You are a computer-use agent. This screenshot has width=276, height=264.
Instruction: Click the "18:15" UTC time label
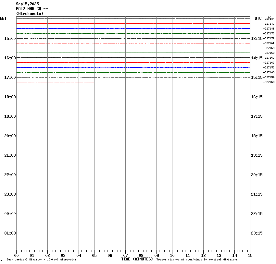pyautogui.click(x=257, y=136)
